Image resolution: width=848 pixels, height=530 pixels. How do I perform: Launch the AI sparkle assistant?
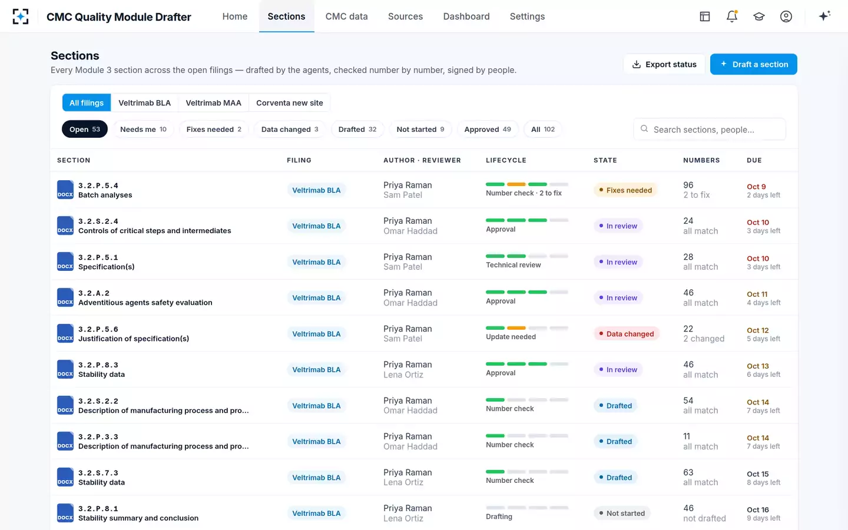coord(824,16)
